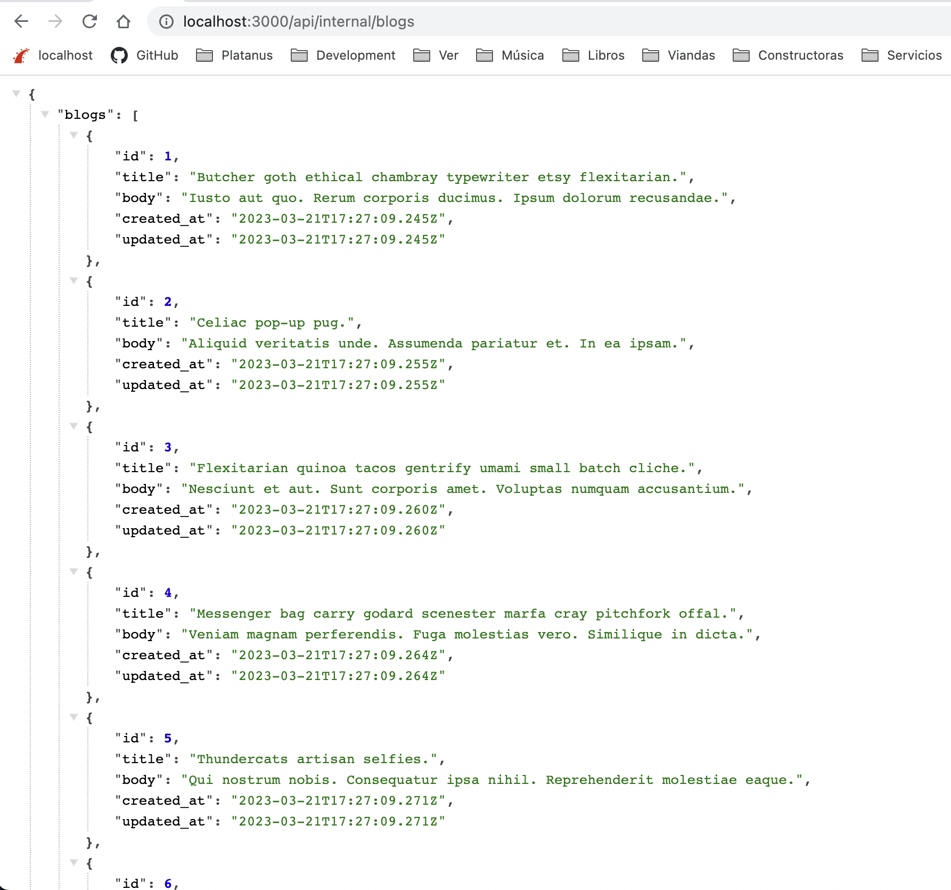Collapse the blog object with id 3
Viewport: 951px width, 890px height.
coord(74,426)
